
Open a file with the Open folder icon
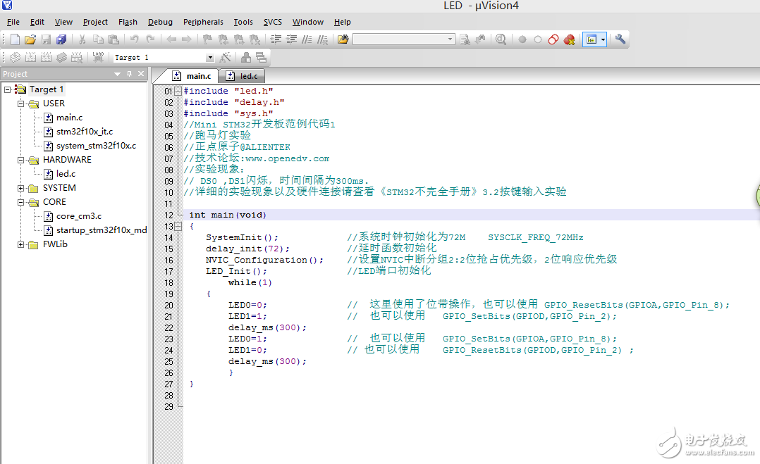30,39
